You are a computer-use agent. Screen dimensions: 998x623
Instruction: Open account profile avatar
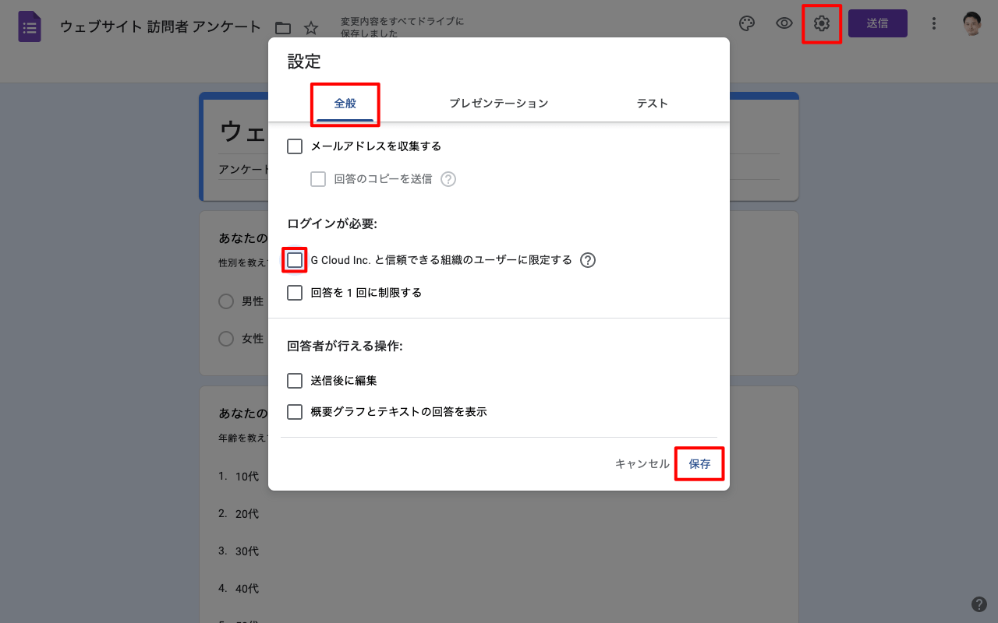pos(971,23)
